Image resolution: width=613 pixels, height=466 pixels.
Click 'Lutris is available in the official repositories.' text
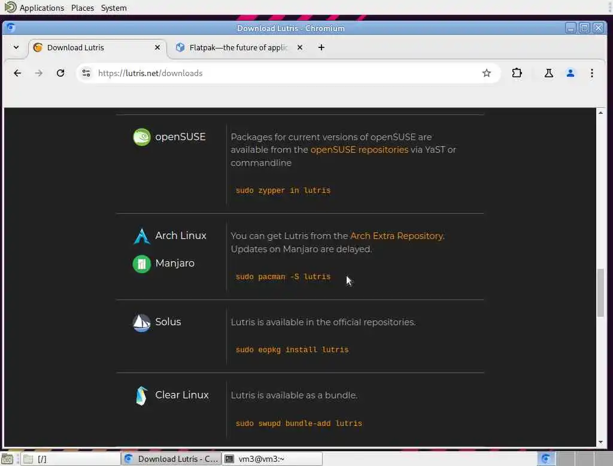coord(323,322)
